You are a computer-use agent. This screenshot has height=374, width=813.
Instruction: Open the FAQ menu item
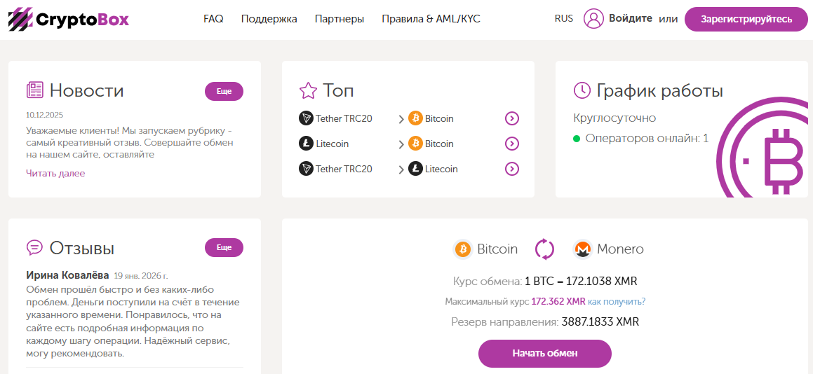(x=213, y=19)
